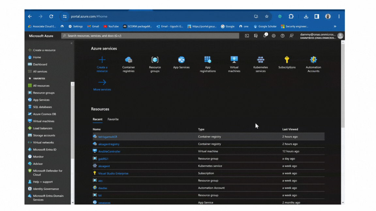
Task: Open the Google Scholar bookmark
Action: pyautogui.click(x=265, y=26)
